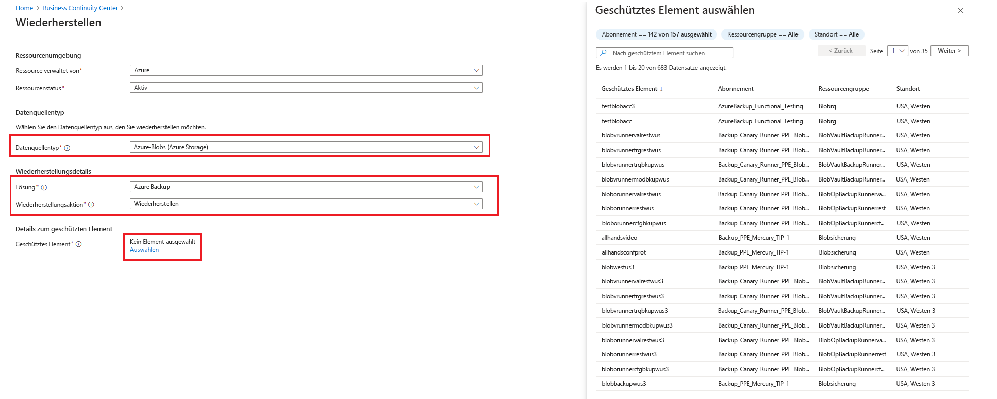Click info icon beside Geschütztes Element label
This screenshot has height=399, width=997.
(x=79, y=244)
